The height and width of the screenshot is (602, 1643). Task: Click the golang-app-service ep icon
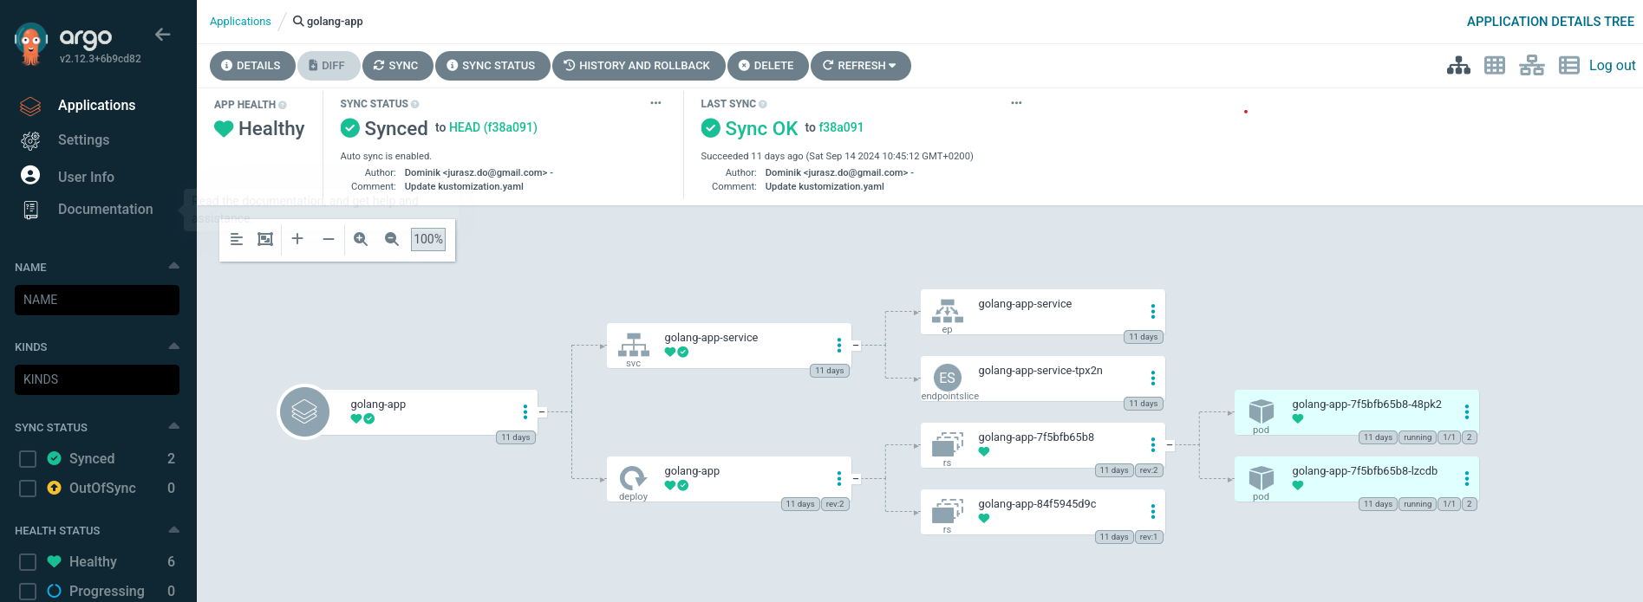click(948, 311)
